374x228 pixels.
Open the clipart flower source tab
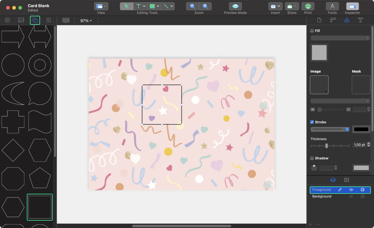click(x=7, y=20)
